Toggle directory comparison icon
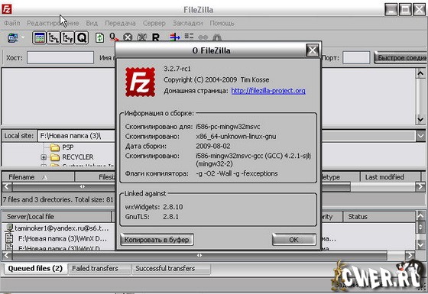 click(x=189, y=37)
